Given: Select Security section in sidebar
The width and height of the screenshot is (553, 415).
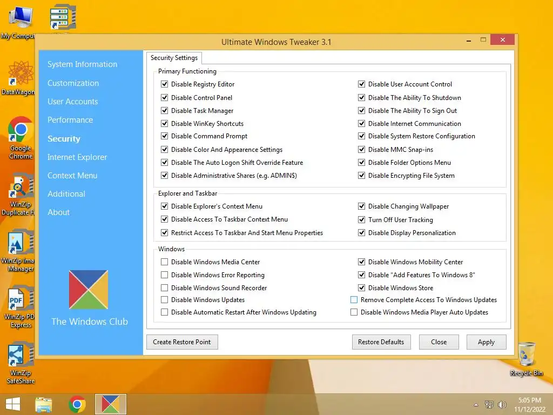Looking at the screenshot, I should coord(64,139).
